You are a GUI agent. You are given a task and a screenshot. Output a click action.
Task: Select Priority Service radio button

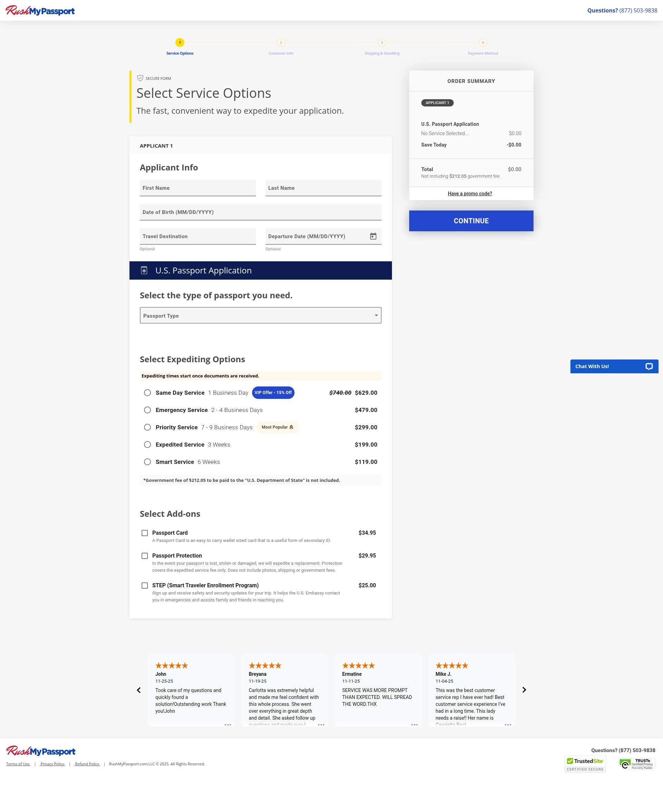(x=147, y=427)
